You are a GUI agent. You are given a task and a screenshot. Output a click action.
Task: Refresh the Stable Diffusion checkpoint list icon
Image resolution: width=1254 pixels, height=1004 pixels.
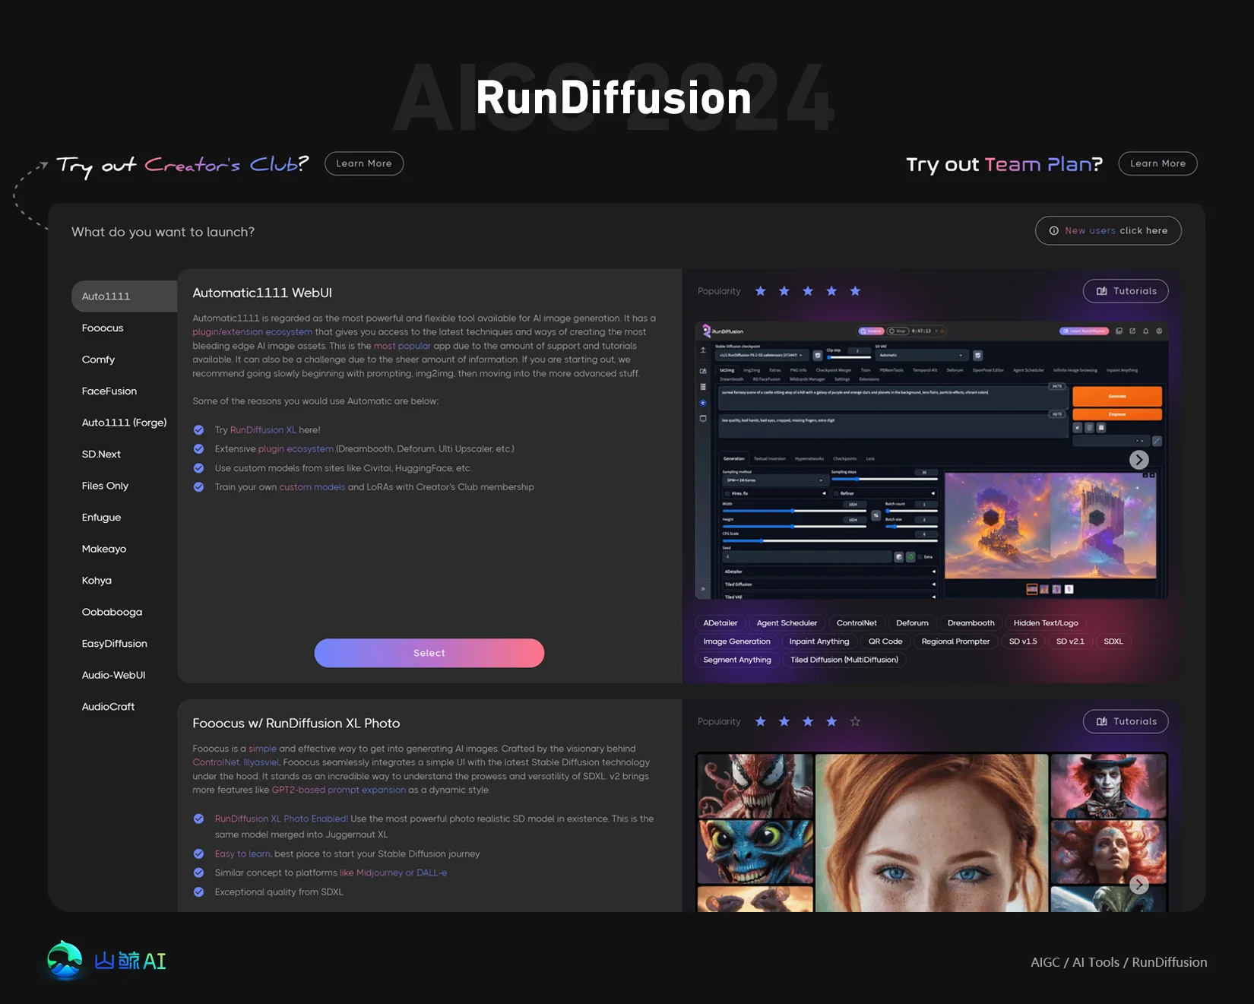click(x=818, y=355)
